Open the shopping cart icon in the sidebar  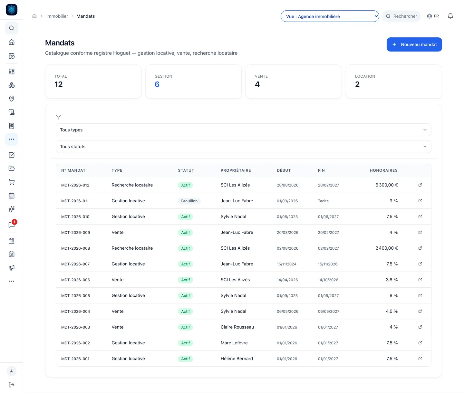pyautogui.click(x=12, y=182)
